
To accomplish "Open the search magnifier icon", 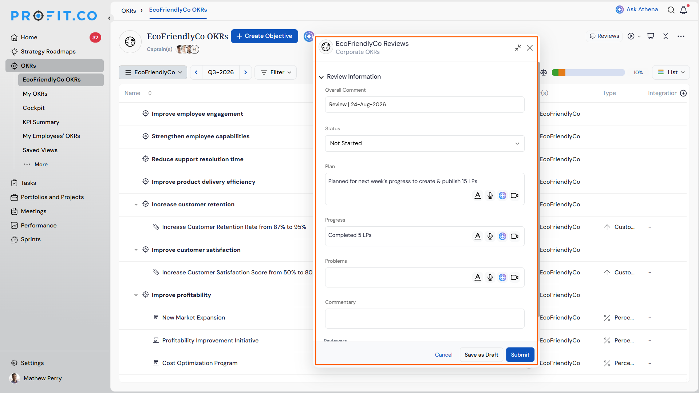I will coord(671,10).
